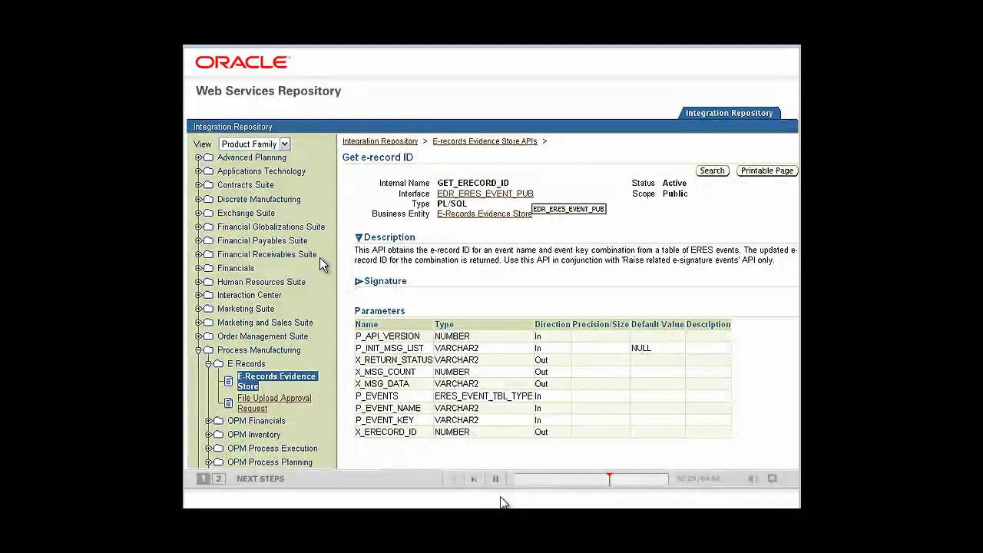The height and width of the screenshot is (553, 983).
Task: Click the E Records folder icon
Action: [x=218, y=364]
